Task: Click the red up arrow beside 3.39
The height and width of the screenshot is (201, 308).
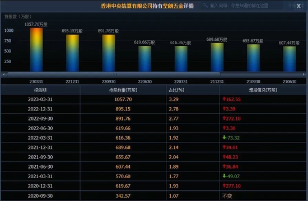Action: coord(224,108)
